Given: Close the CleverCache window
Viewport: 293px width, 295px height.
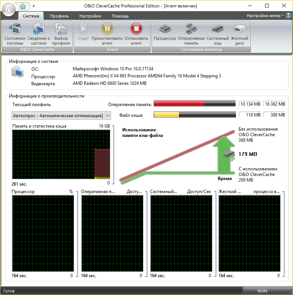Looking at the screenshot, I should tap(284, 6).
